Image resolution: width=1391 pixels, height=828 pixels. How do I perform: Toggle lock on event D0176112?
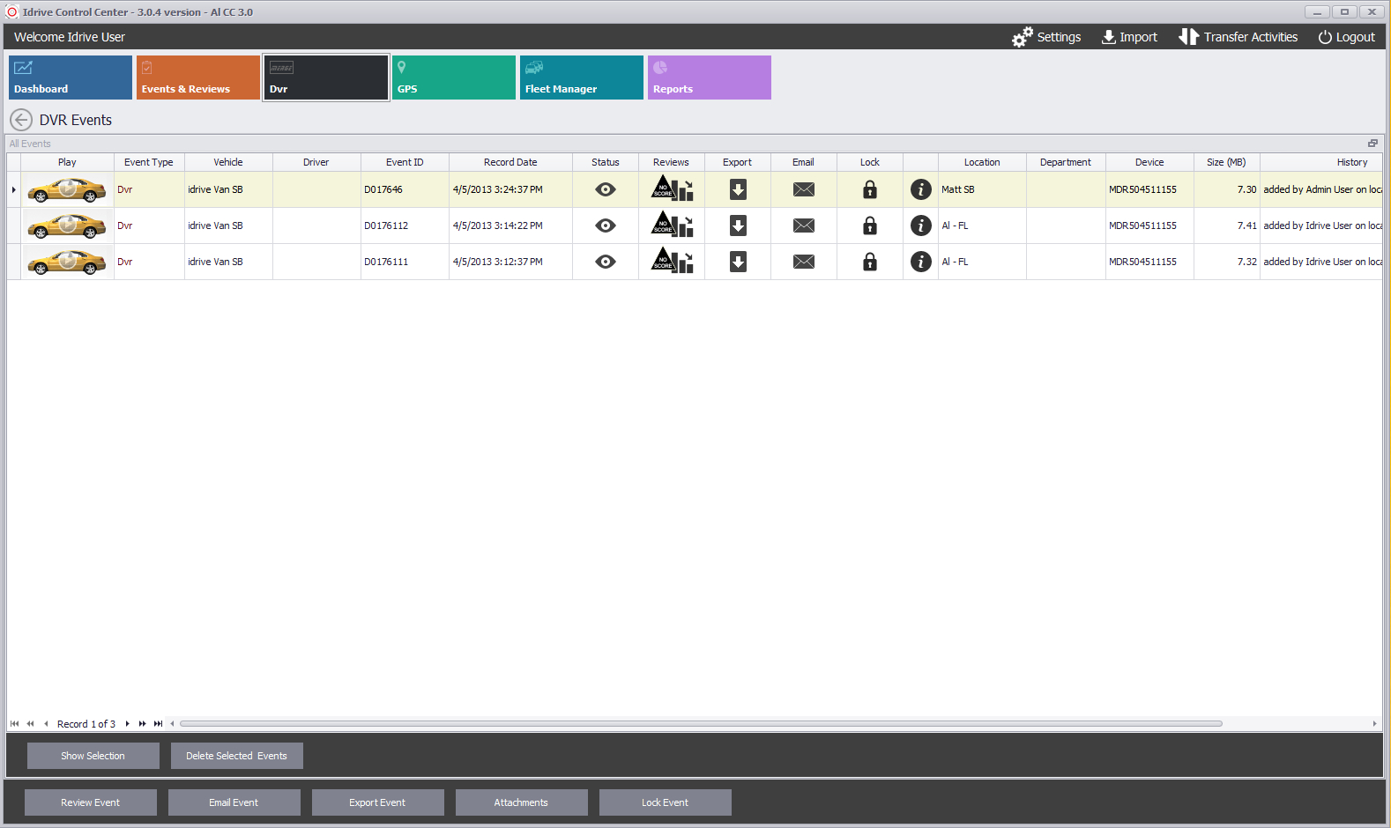pos(869,225)
